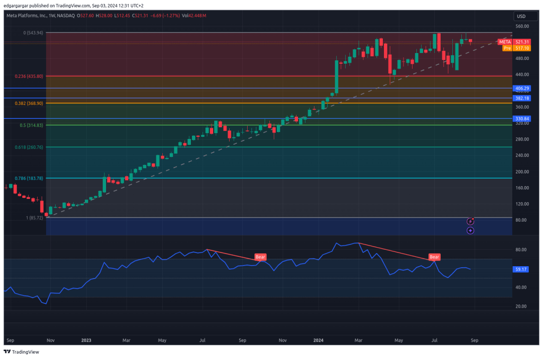The width and height of the screenshot is (543, 358).
Task: Click the purple circular icon below lightning bolt
Action: (x=470, y=231)
